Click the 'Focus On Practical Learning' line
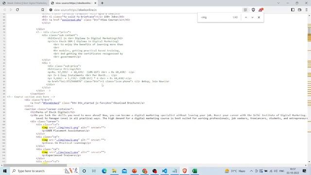The image size is (311, 175). point(67,143)
